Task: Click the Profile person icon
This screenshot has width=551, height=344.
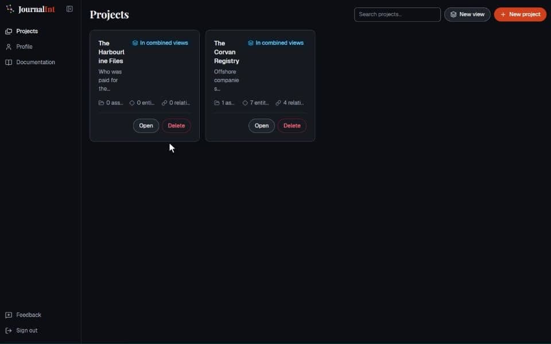Action: click(9, 46)
